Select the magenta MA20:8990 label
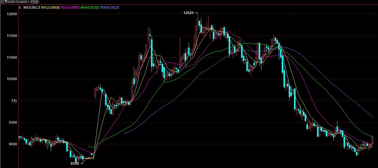Image resolution: width=378 pixels, height=168 pixels. tap(70, 8)
